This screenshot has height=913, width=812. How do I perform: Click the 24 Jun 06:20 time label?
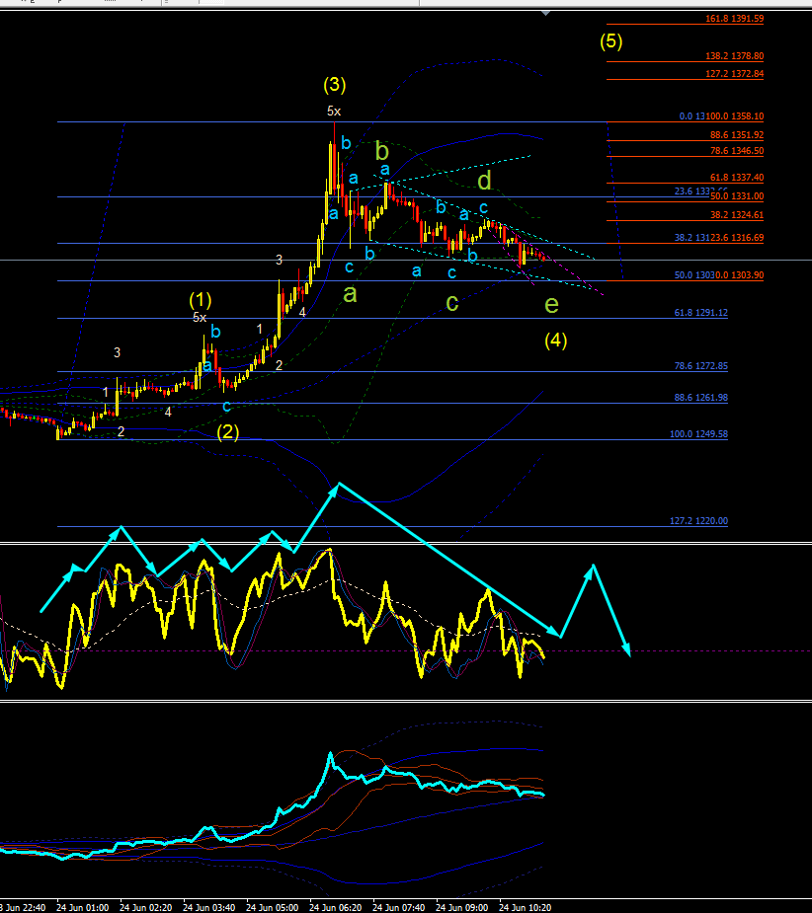pos(335,908)
